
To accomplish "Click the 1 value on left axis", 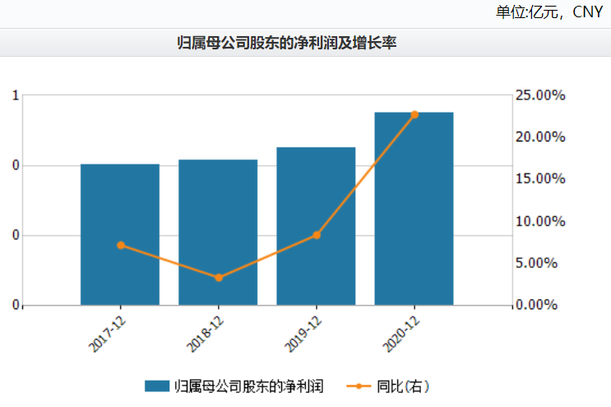I will point(16,95).
